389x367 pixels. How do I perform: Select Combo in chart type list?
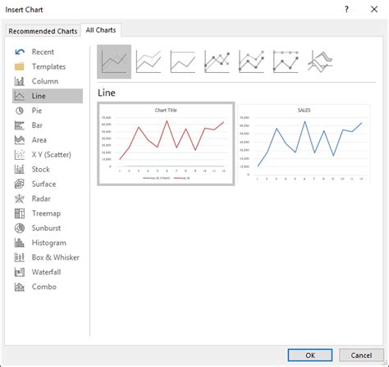48,287
